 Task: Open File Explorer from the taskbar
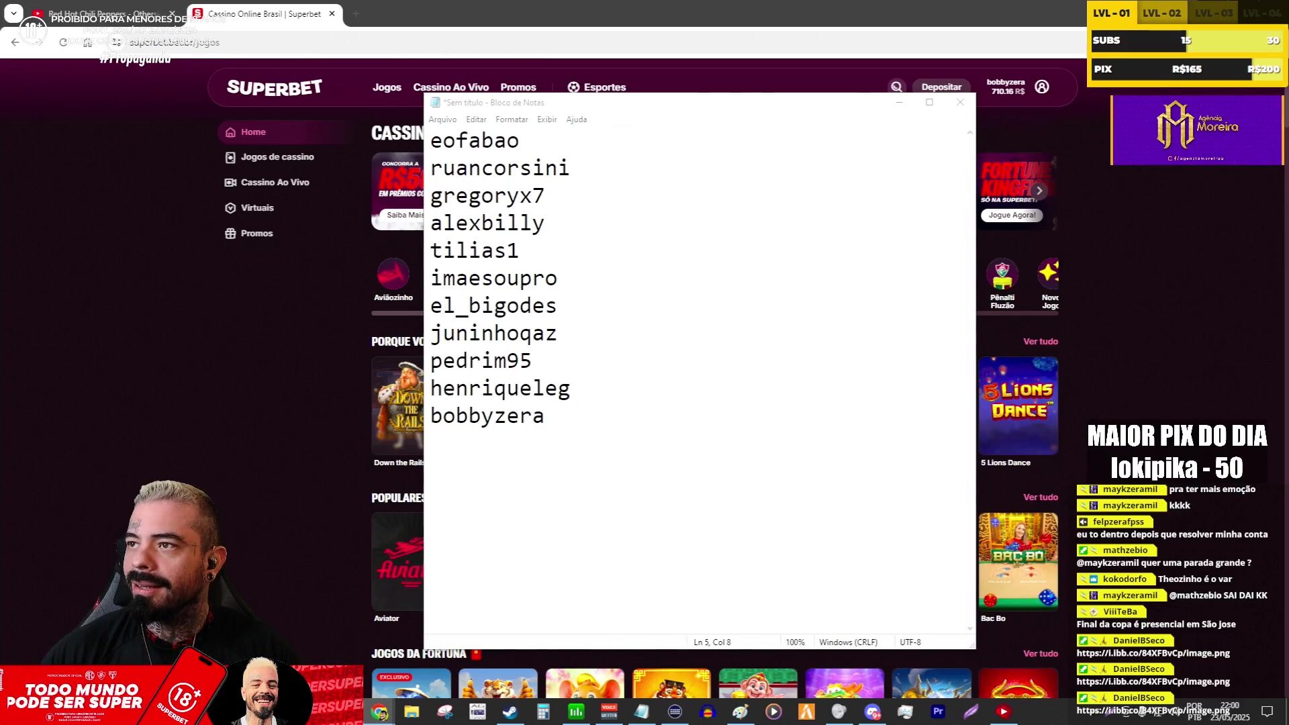click(x=412, y=712)
